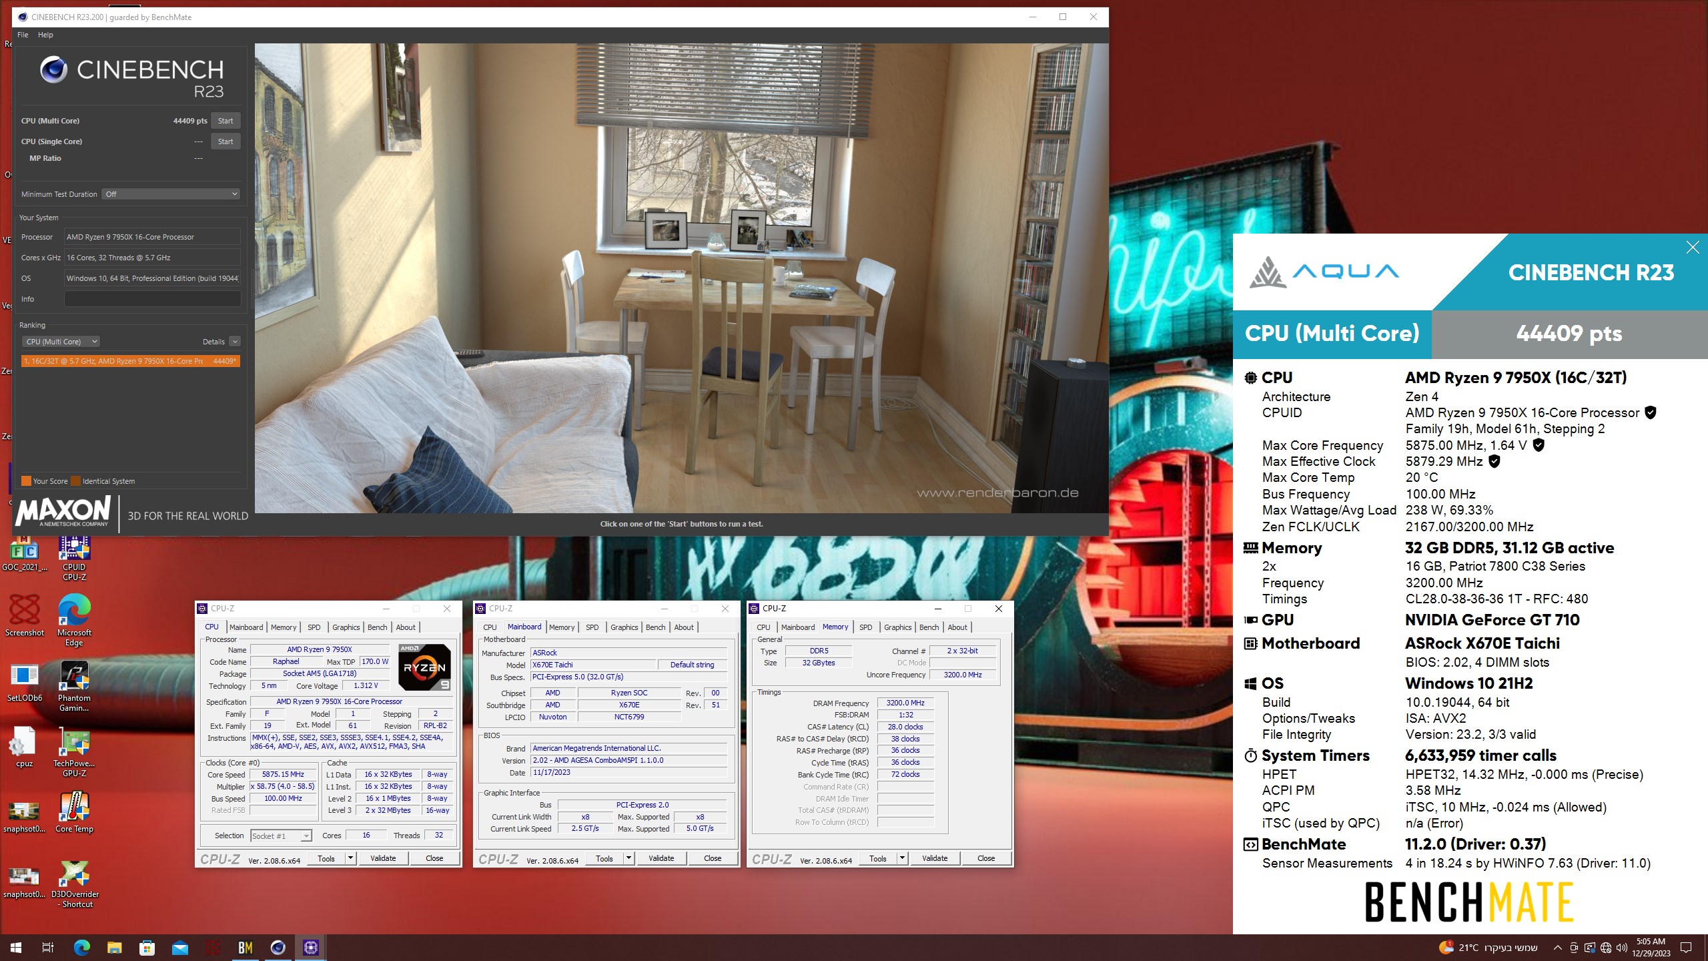Open Microsoft Edge from the taskbar
This screenshot has width=1708, height=961.
pyautogui.click(x=81, y=947)
